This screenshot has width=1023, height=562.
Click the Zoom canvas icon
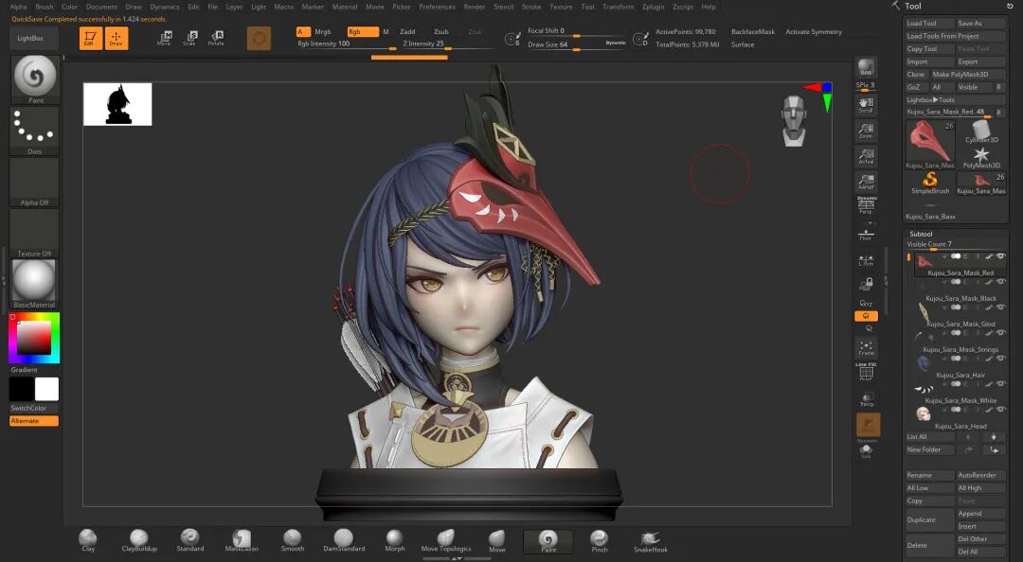click(866, 131)
